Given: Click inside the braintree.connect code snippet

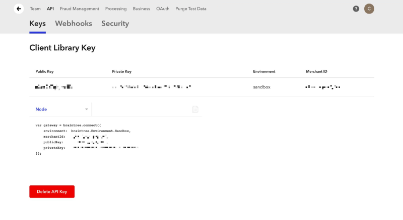Looking at the screenshot, I should coord(86,139).
